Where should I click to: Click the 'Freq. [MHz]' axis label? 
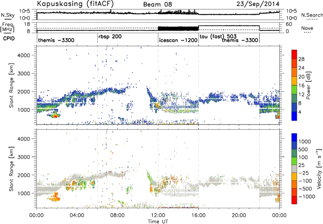7,27
